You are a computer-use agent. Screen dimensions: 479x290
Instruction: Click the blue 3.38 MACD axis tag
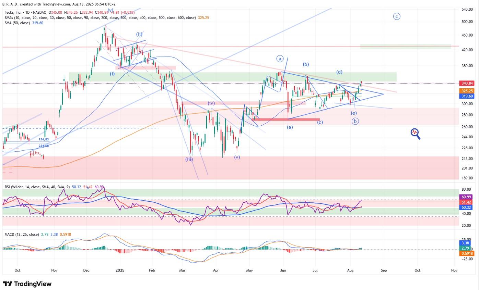(x=465, y=243)
